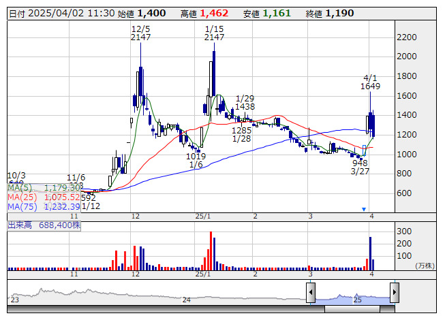The height and width of the screenshot is (320, 445).
Task: Click the 3/27 low label 948
Action: pos(360,163)
